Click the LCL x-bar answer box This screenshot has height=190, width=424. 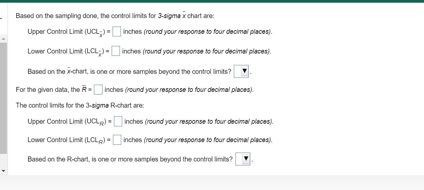tap(116, 51)
